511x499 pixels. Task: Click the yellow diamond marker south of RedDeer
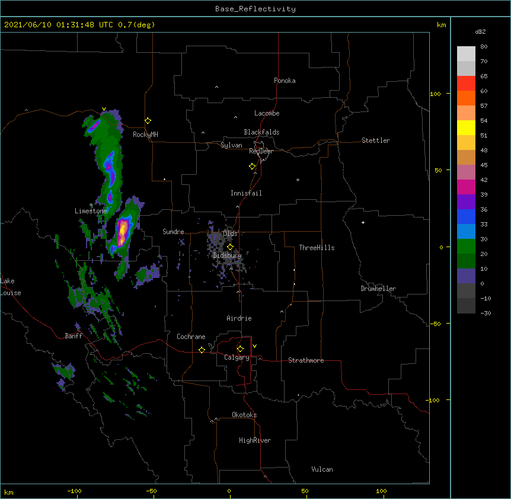pyautogui.click(x=253, y=167)
